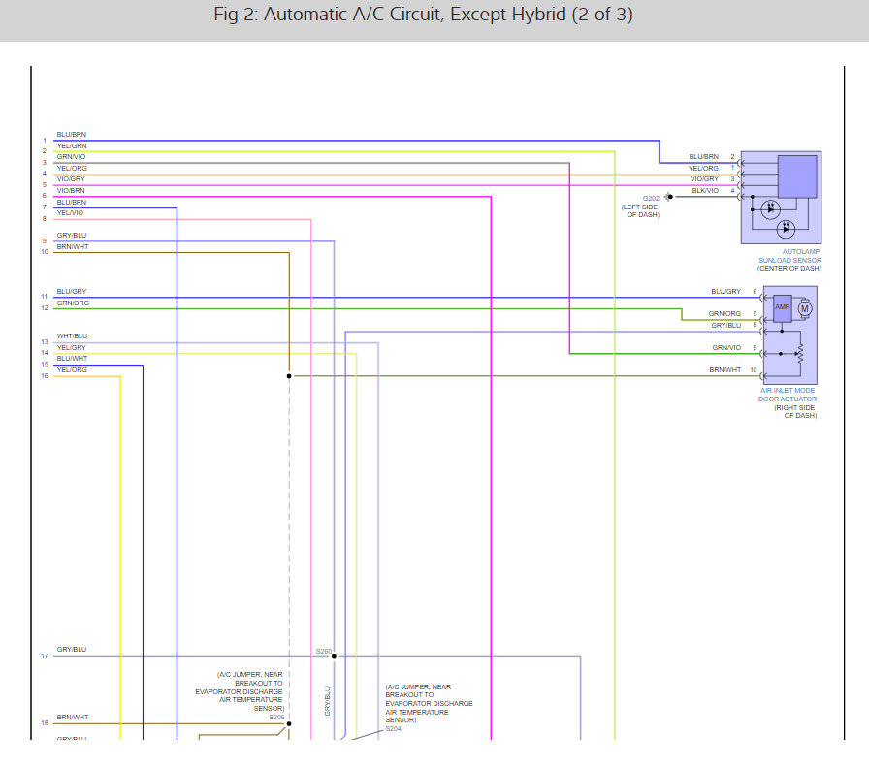Viewport: 869px width, 766px height.
Task: Click the figure title 'Fig 2: Automatic A/C Circuit'
Action: tap(423, 15)
